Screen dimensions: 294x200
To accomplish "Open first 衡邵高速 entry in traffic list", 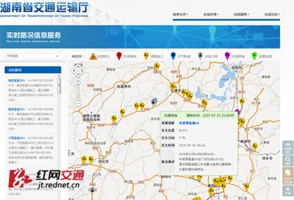I will pyautogui.click(x=17, y=81).
